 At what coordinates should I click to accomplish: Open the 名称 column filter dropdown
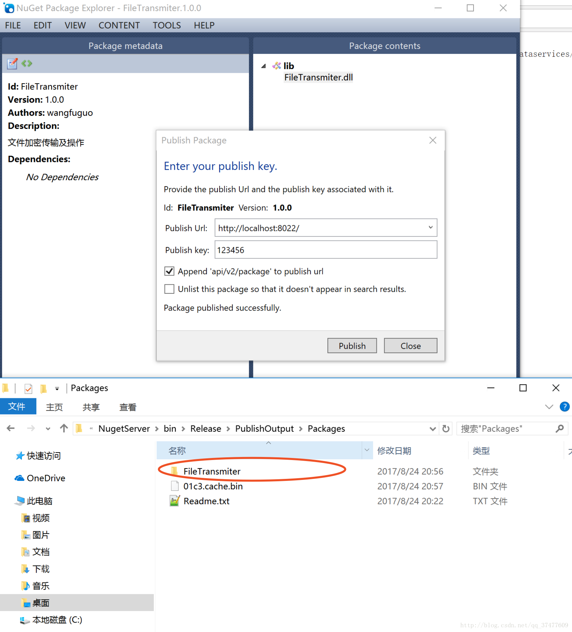pos(367,451)
